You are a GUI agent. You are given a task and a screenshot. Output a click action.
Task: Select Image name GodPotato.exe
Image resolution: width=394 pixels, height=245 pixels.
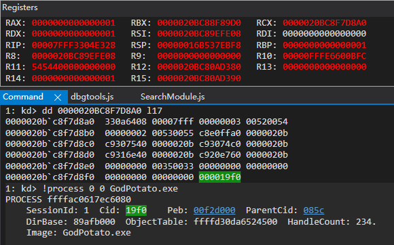pyautogui.click(x=96, y=233)
